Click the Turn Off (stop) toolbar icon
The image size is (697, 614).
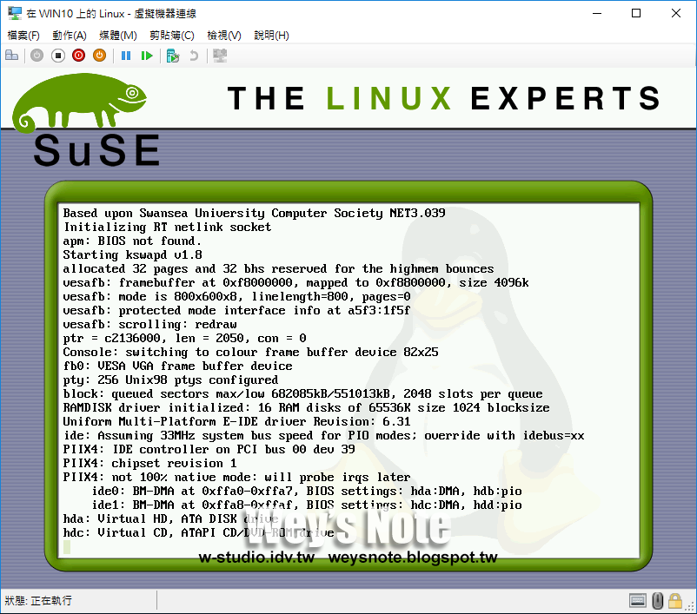pyautogui.click(x=57, y=55)
